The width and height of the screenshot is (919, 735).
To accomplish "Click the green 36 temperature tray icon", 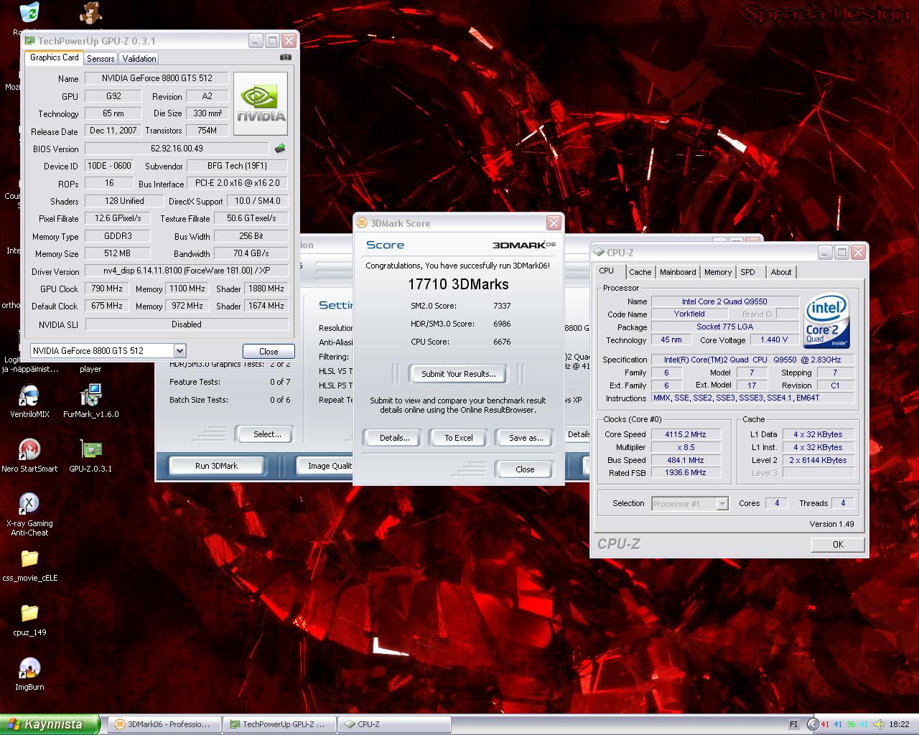I will coord(852,724).
